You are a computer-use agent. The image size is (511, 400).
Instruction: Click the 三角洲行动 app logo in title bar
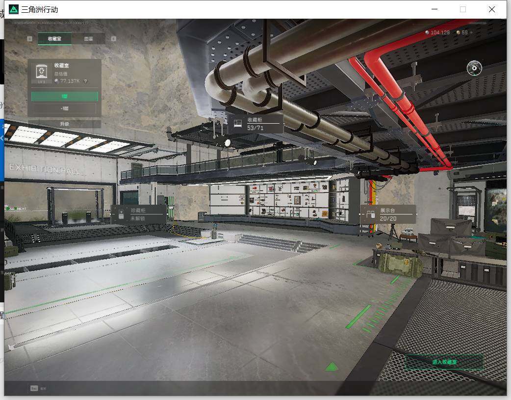pos(14,9)
